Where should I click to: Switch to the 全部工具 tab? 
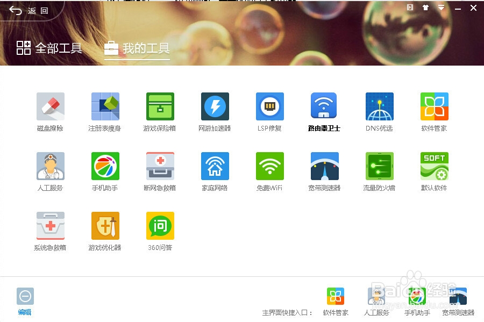(x=49, y=48)
